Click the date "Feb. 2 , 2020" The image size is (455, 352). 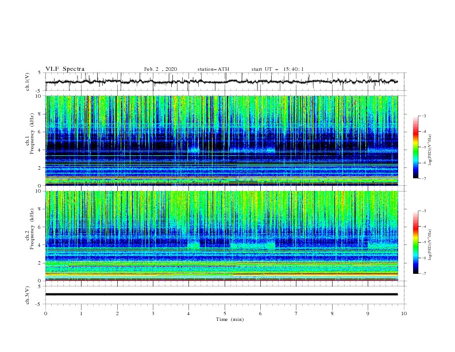pos(160,69)
